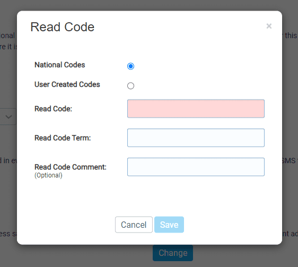Viewport: 298px width, 267px height.
Task: Click the dimmed 'SMS' text behind dialog
Action: [x=288, y=161]
